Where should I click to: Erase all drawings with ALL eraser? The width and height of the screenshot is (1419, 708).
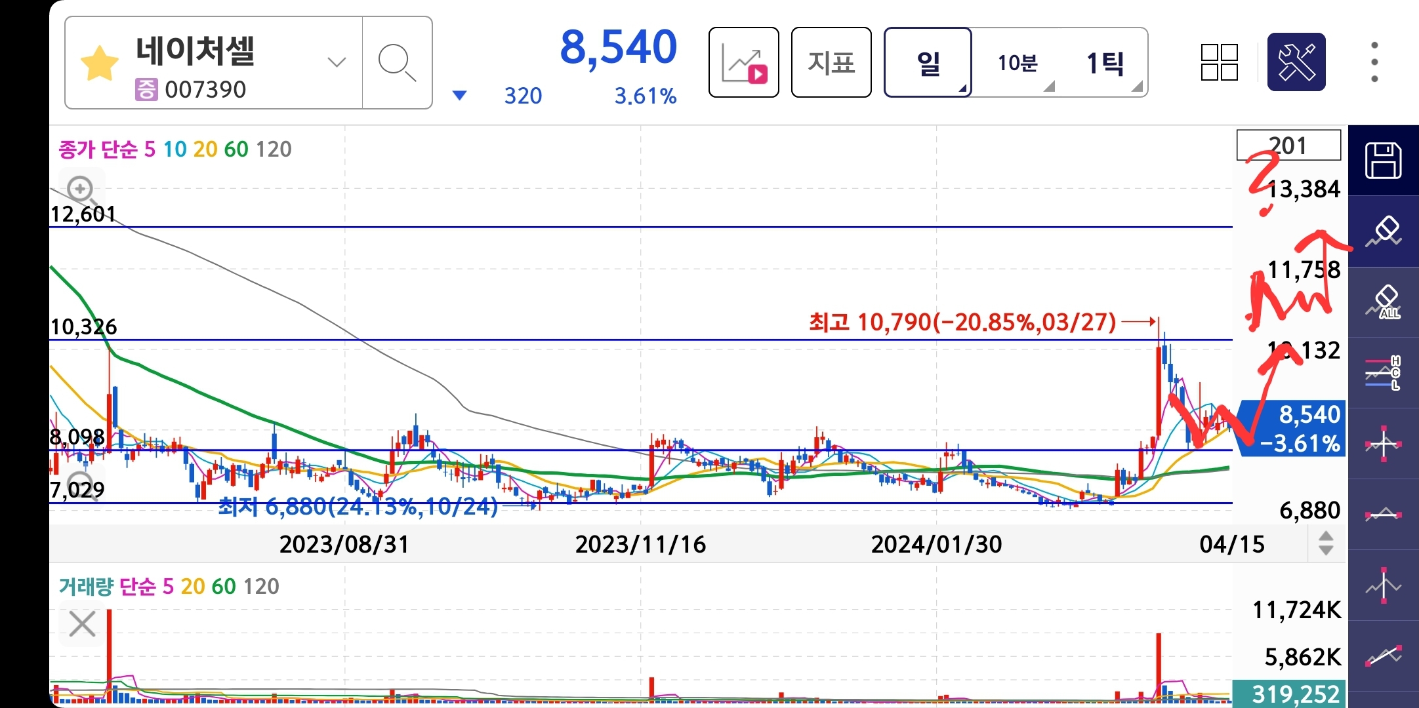pos(1383,302)
